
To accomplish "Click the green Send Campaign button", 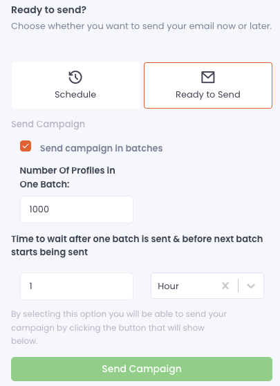I will 142,369.
